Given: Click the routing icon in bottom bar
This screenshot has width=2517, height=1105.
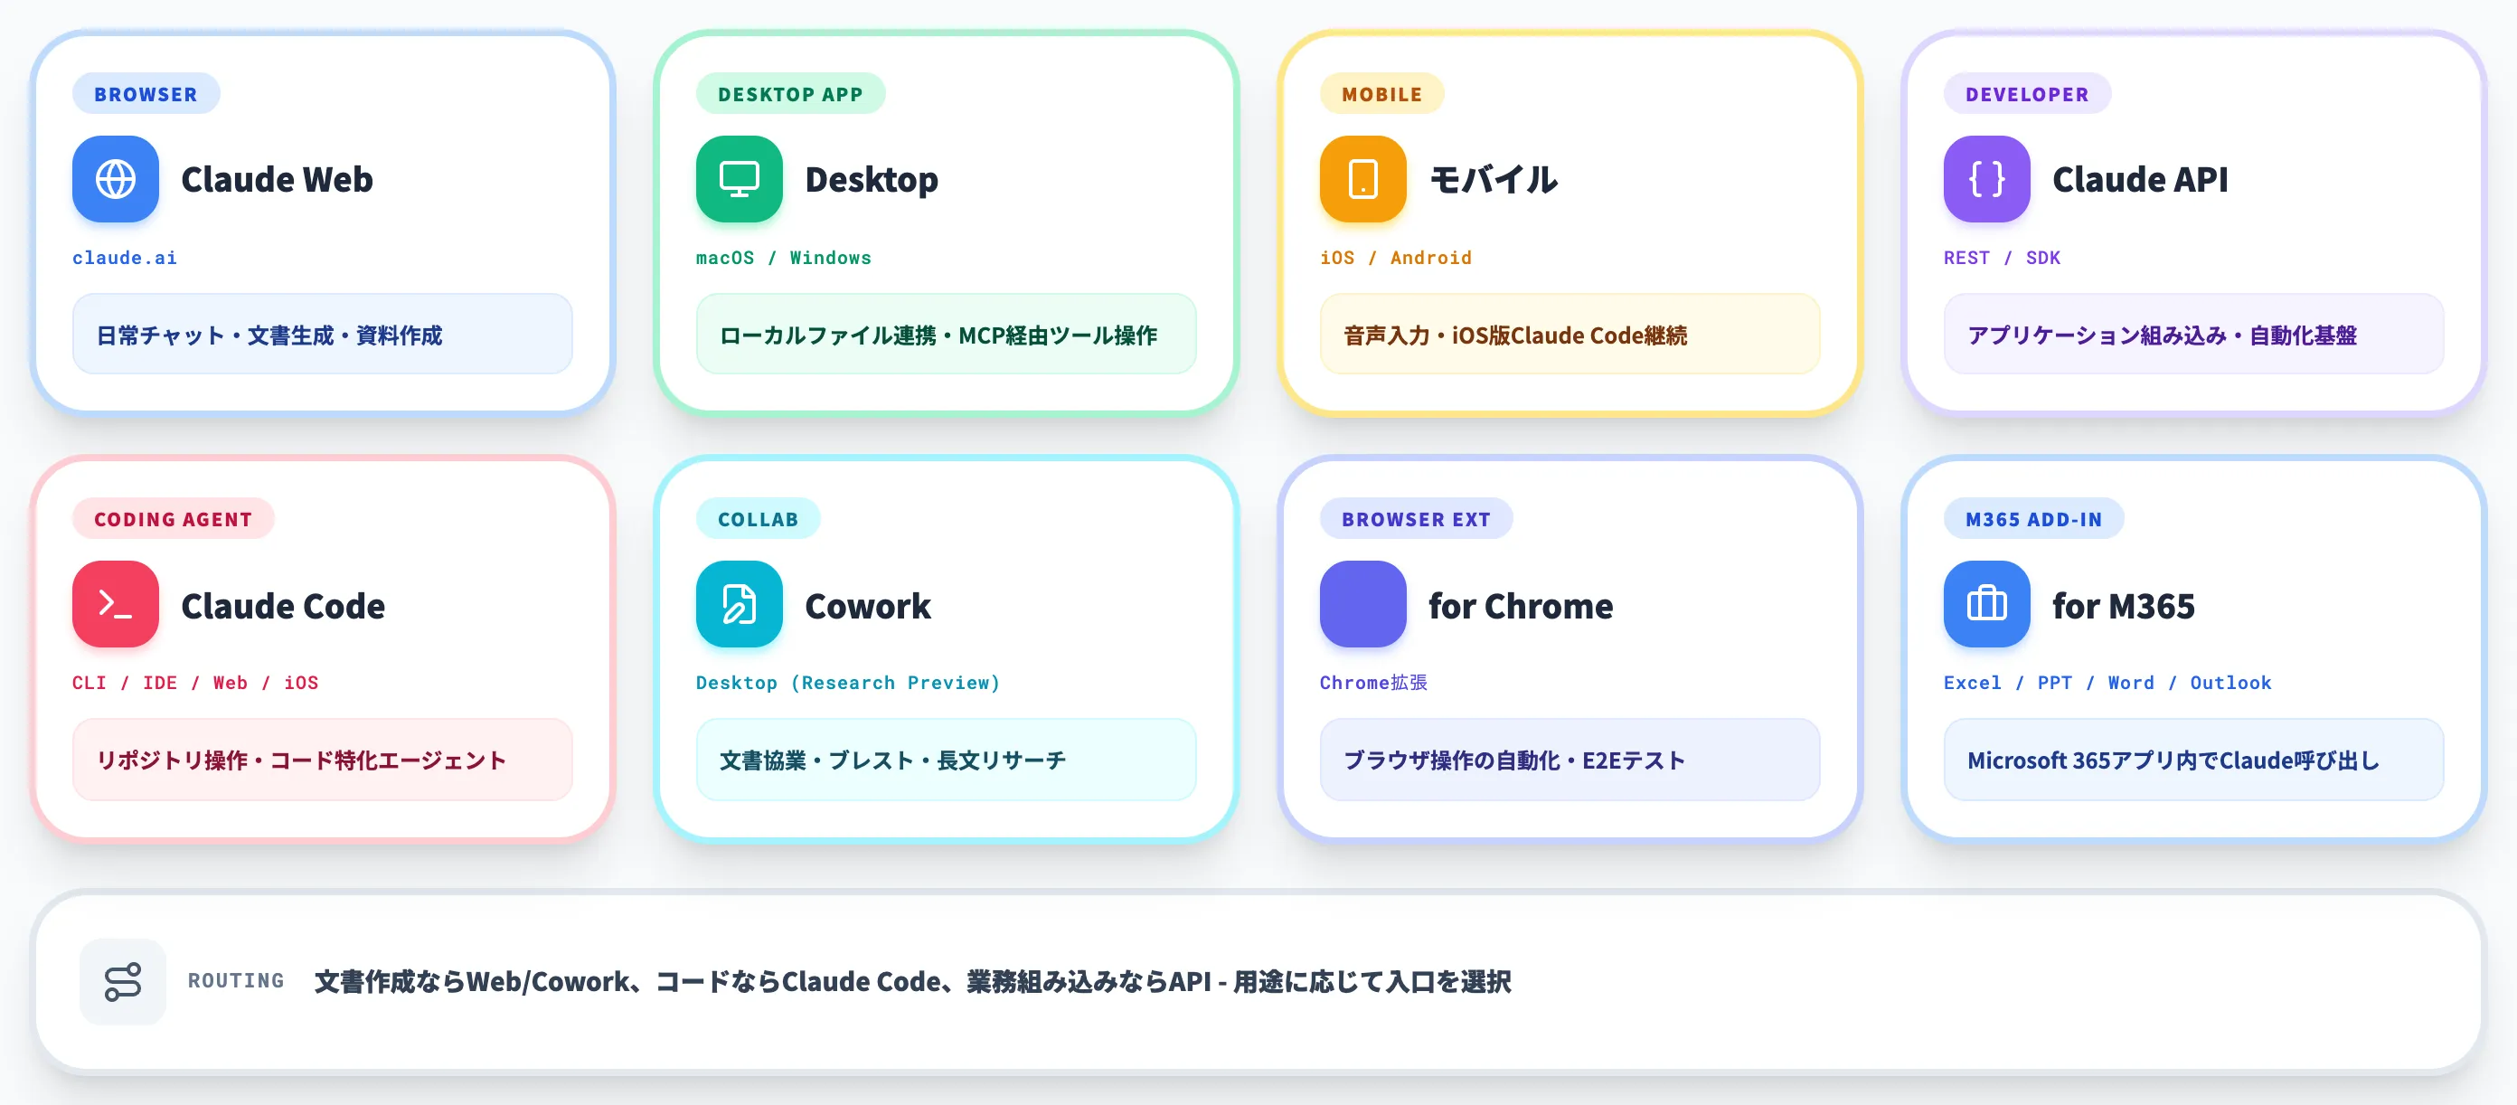Looking at the screenshot, I should [122, 981].
